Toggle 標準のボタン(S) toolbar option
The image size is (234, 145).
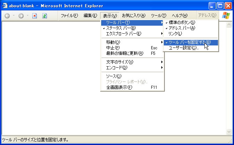tap(191, 23)
